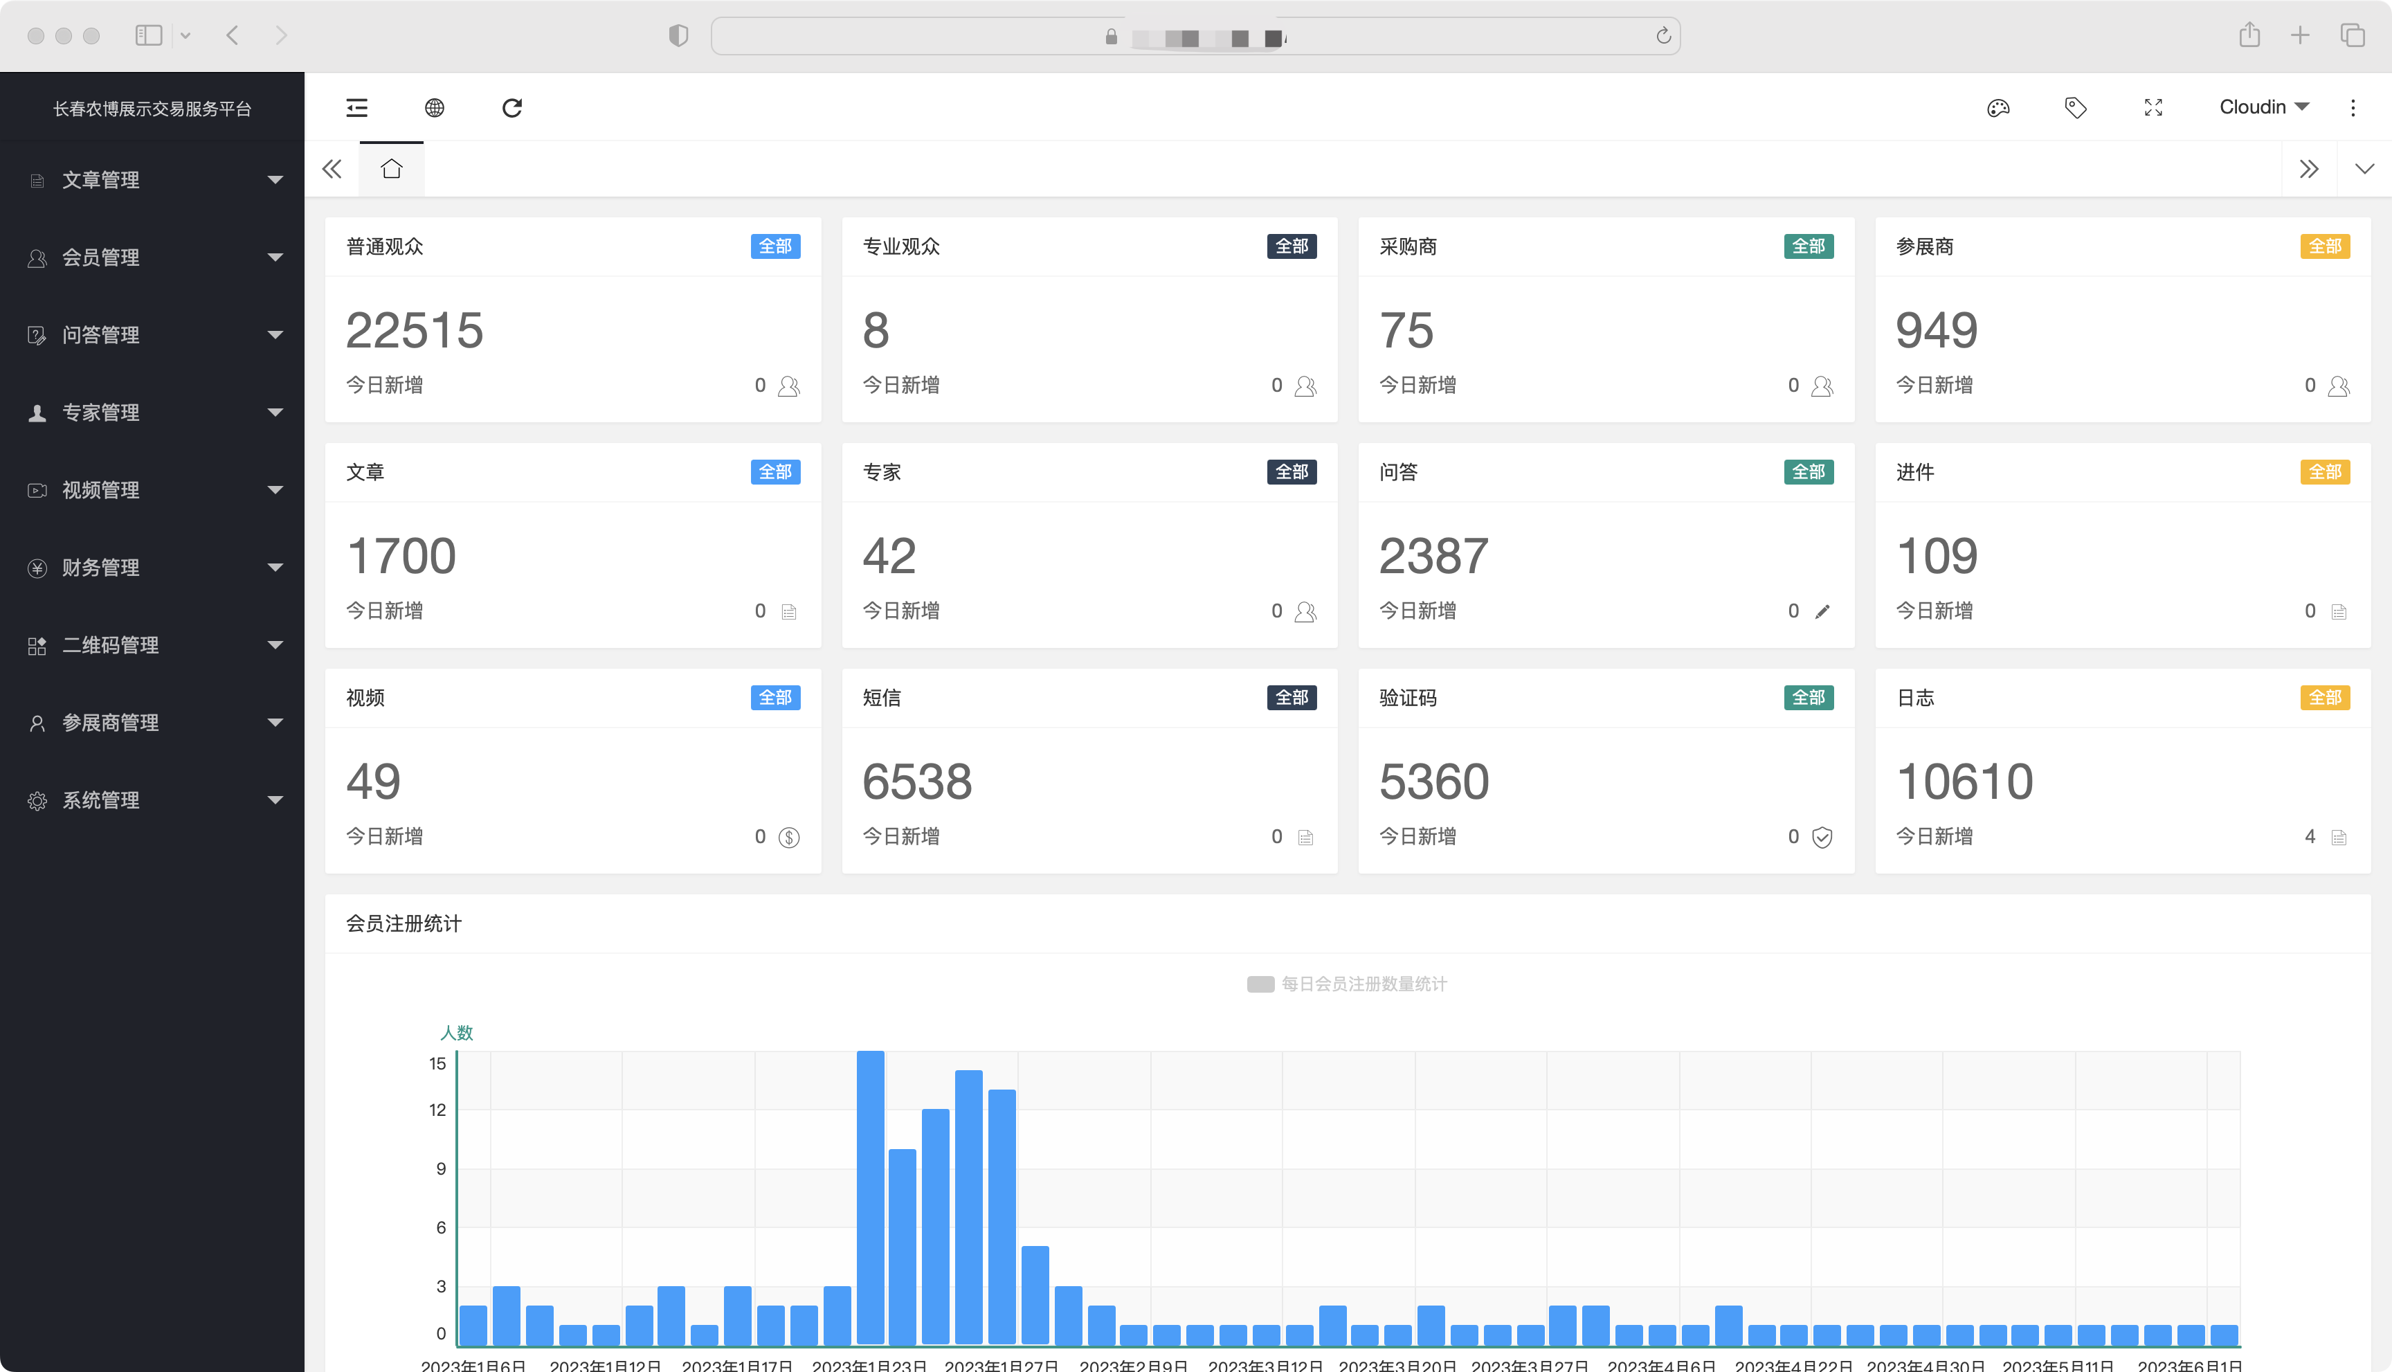
Task: Click the tag icon in the top bar
Action: (x=2076, y=107)
